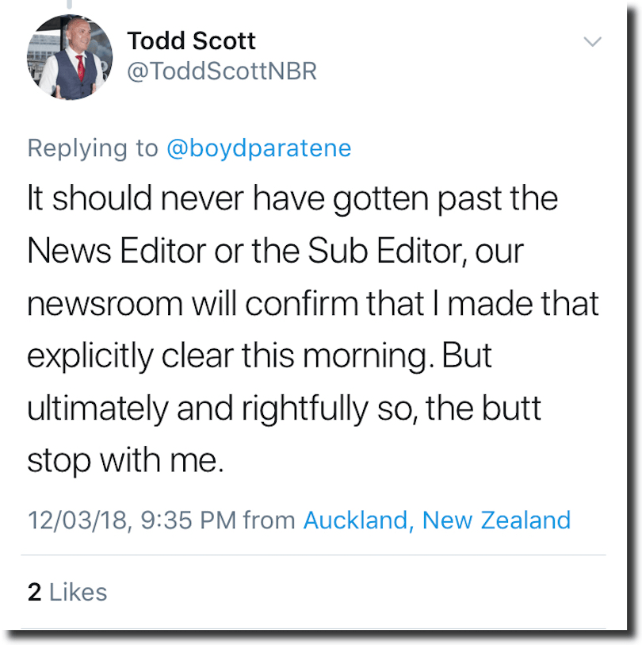This screenshot has height=645, width=642.
Task: Click the Todd Scott display name
Action: coord(192,40)
